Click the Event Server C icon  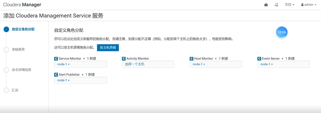pyautogui.click(x=259, y=58)
